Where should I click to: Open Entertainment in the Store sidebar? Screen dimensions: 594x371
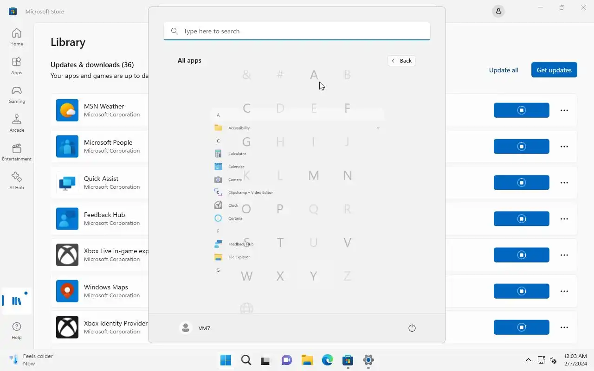point(17,152)
